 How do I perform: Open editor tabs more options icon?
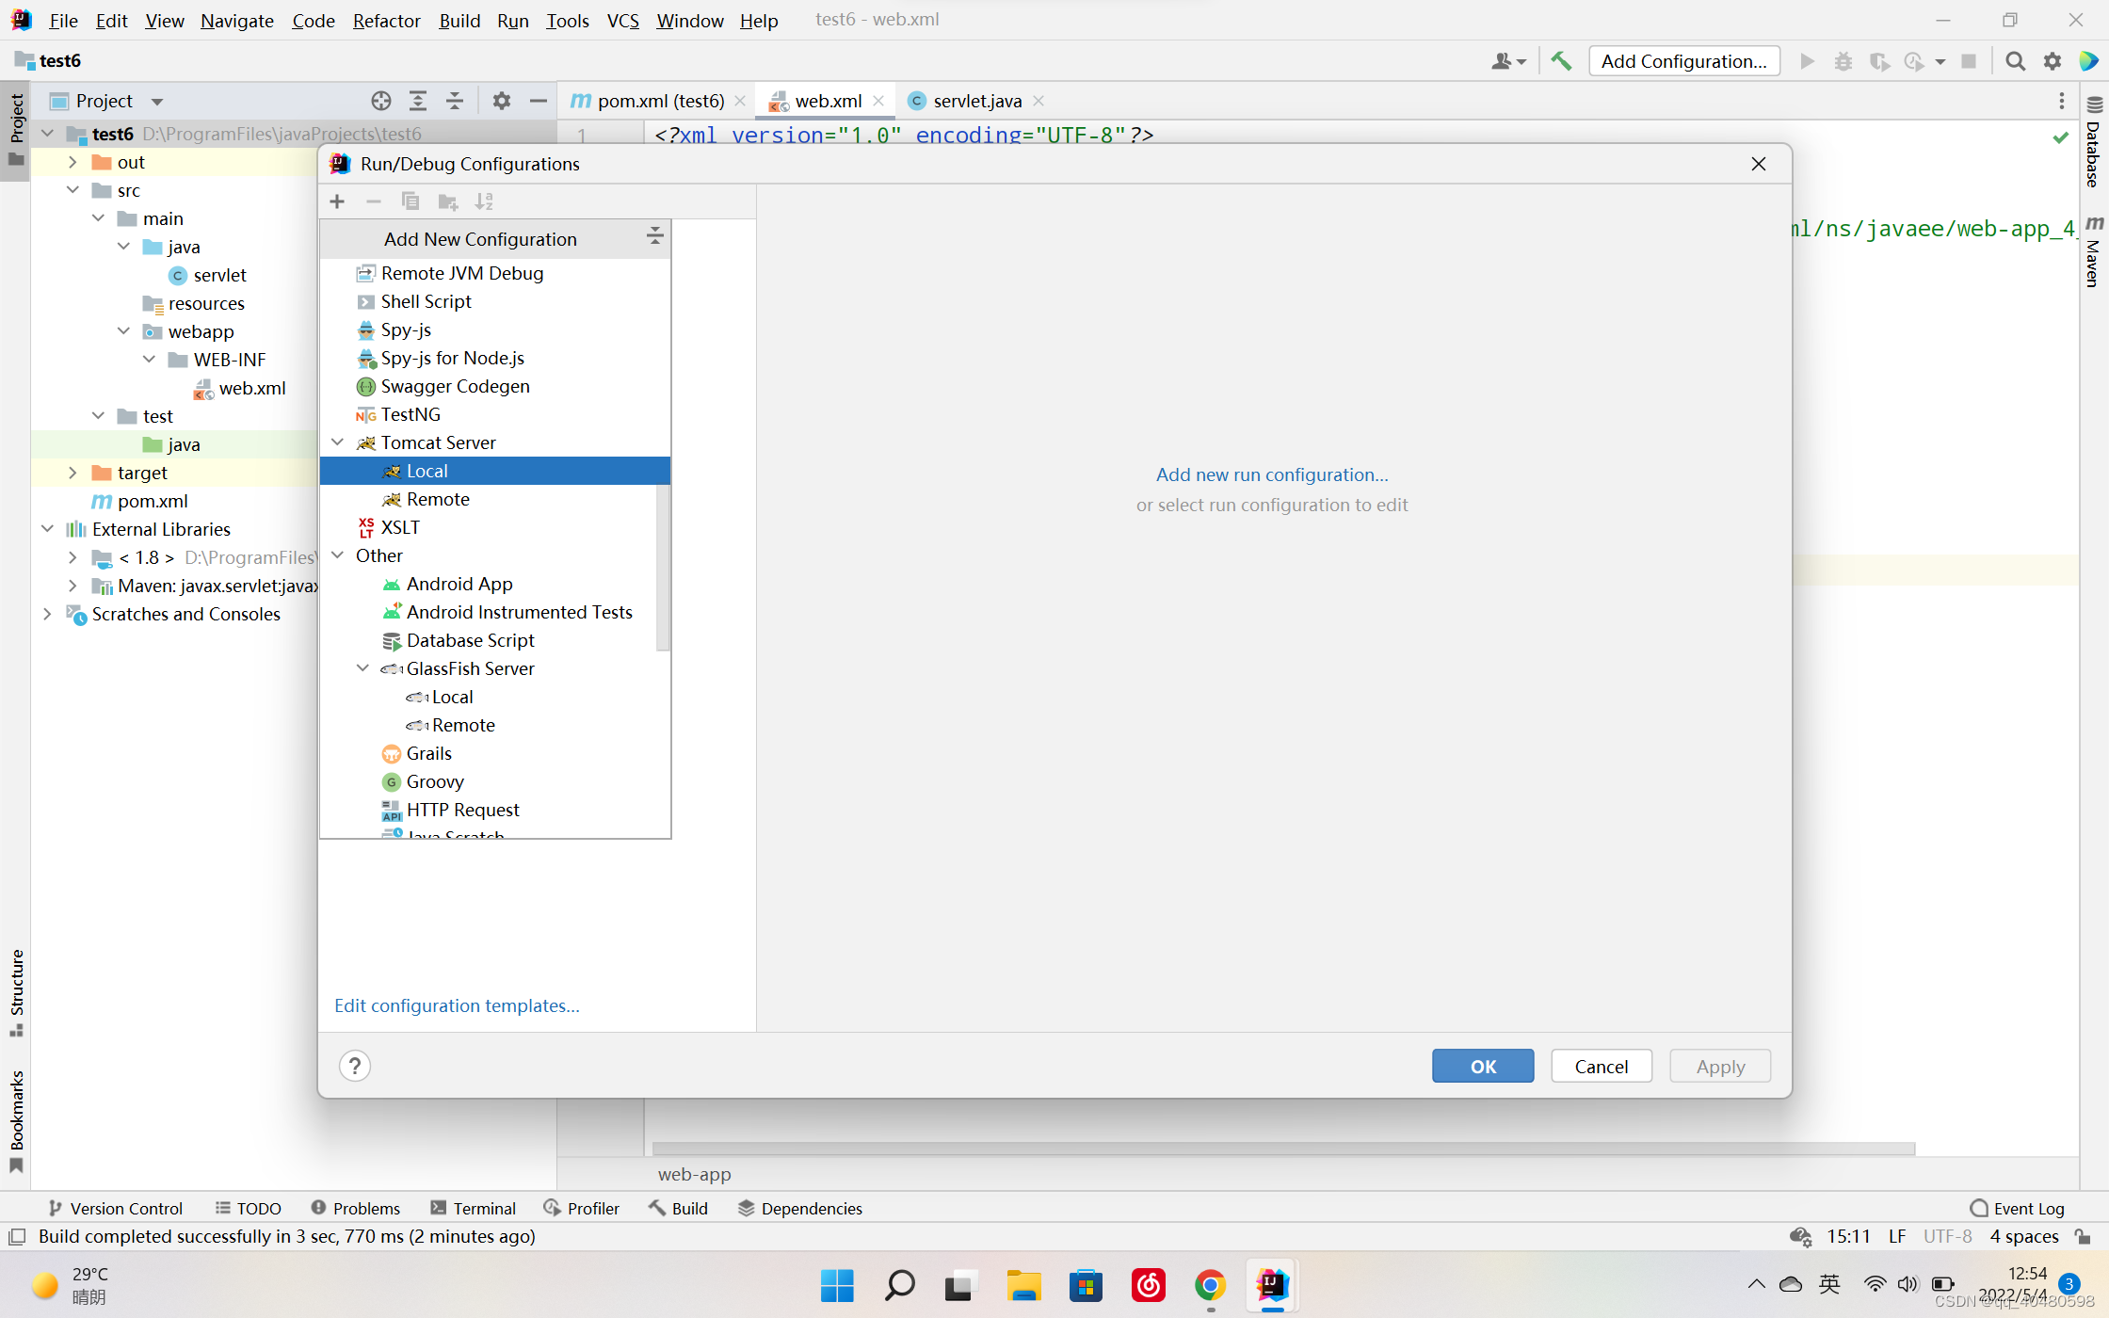(2062, 101)
